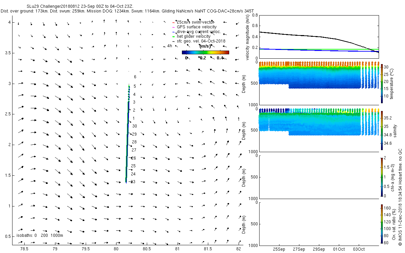Click day label '25' beside the glider track

pos(133,166)
